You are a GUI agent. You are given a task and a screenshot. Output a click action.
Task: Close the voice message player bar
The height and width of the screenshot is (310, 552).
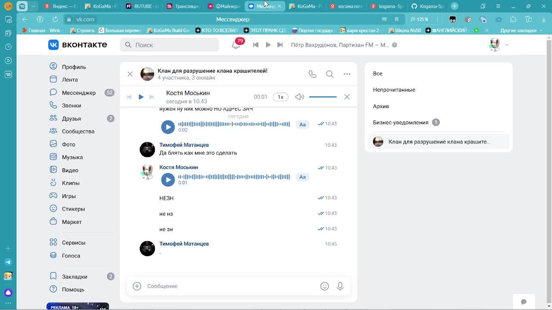point(347,97)
